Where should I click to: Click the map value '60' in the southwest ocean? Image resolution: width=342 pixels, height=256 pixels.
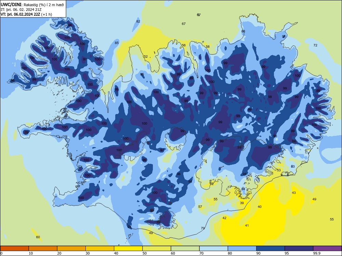[38, 237]
